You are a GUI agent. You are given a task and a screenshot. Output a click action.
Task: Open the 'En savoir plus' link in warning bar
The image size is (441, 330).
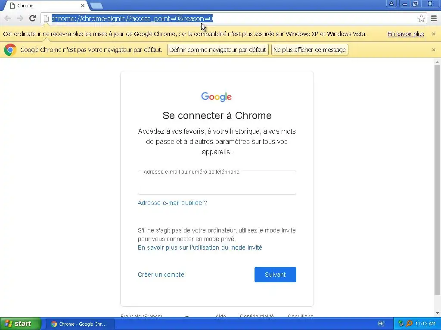(x=406, y=34)
